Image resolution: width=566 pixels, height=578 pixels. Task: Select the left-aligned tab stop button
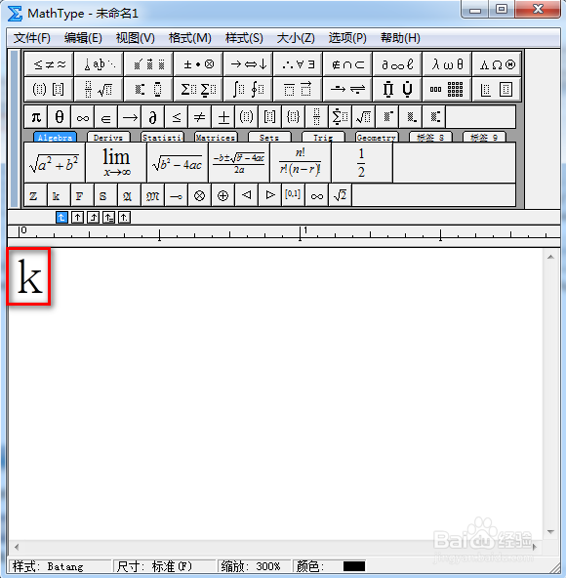click(61, 218)
